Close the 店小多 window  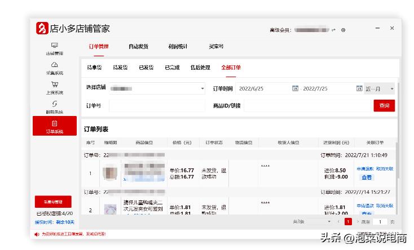[x=392, y=28]
